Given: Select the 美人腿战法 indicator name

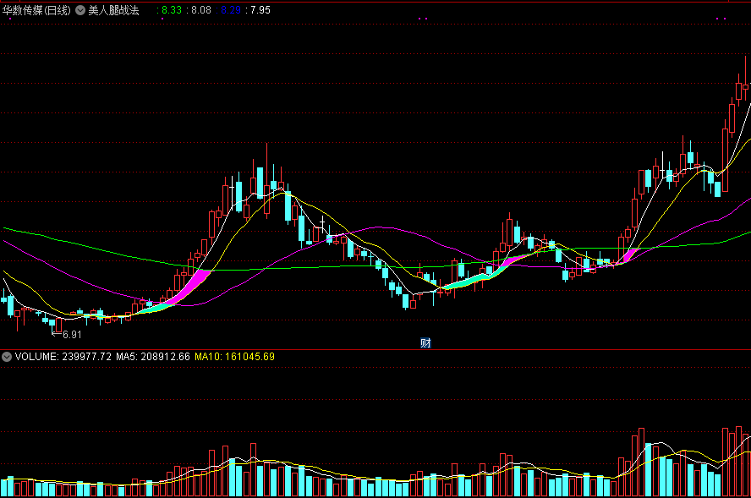Looking at the screenshot, I should (113, 10).
